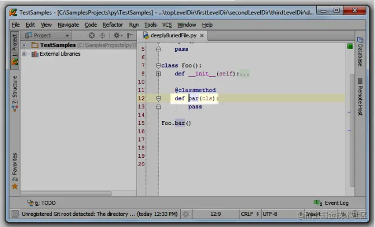Image resolution: width=375 pixels, height=227 pixels.
Task: Expand the folded __init__ method
Action: pos(158,74)
